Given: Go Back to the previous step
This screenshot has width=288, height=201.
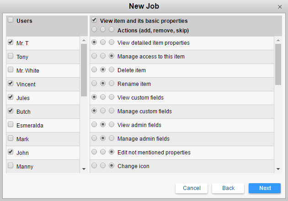Looking at the screenshot, I should click(x=228, y=188).
